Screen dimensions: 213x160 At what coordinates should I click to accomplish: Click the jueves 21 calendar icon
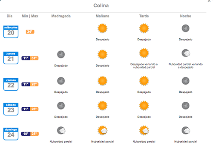(11, 58)
